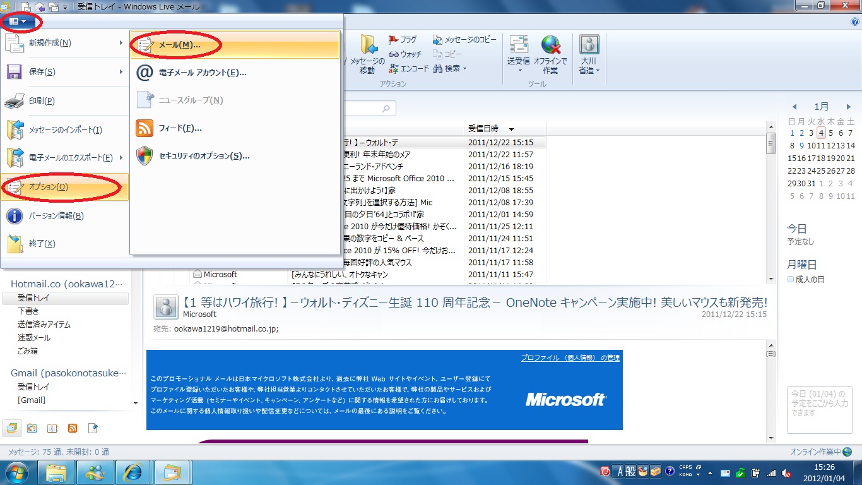Open Internet Explorer from the taskbar
The height and width of the screenshot is (485, 862).
pos(134,472)
